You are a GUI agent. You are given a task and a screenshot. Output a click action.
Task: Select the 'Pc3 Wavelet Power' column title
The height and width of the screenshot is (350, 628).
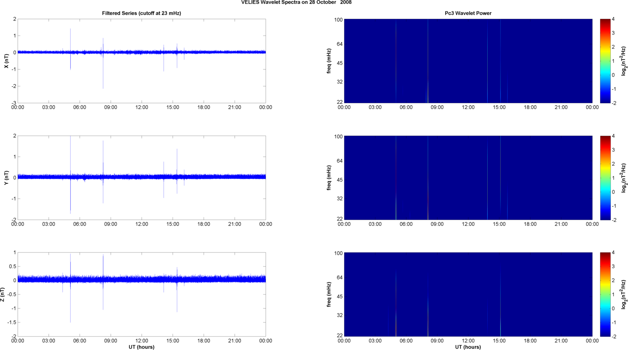click(468, 13)
